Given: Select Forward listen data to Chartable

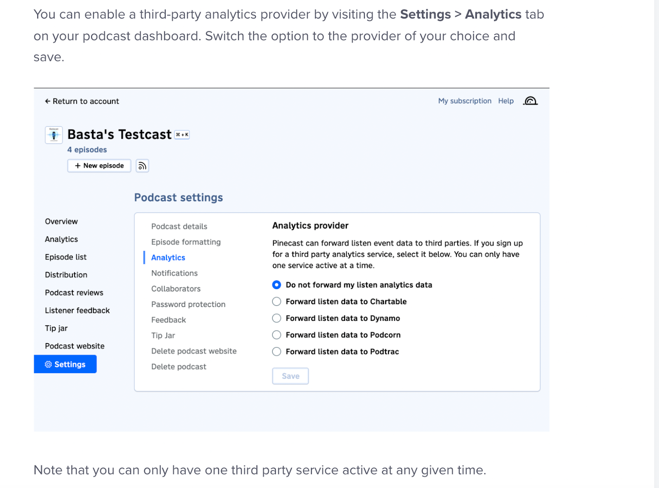Looking at the screenshot, I should (x=277, y=302).
